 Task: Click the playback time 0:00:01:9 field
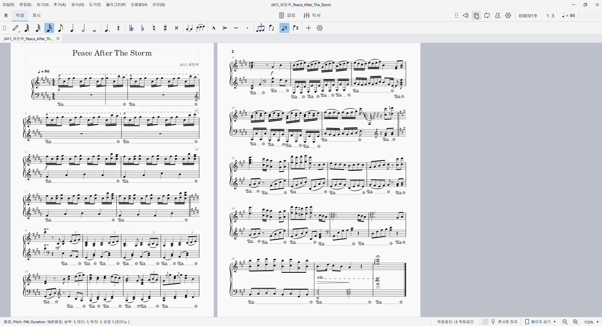[528, 16]
